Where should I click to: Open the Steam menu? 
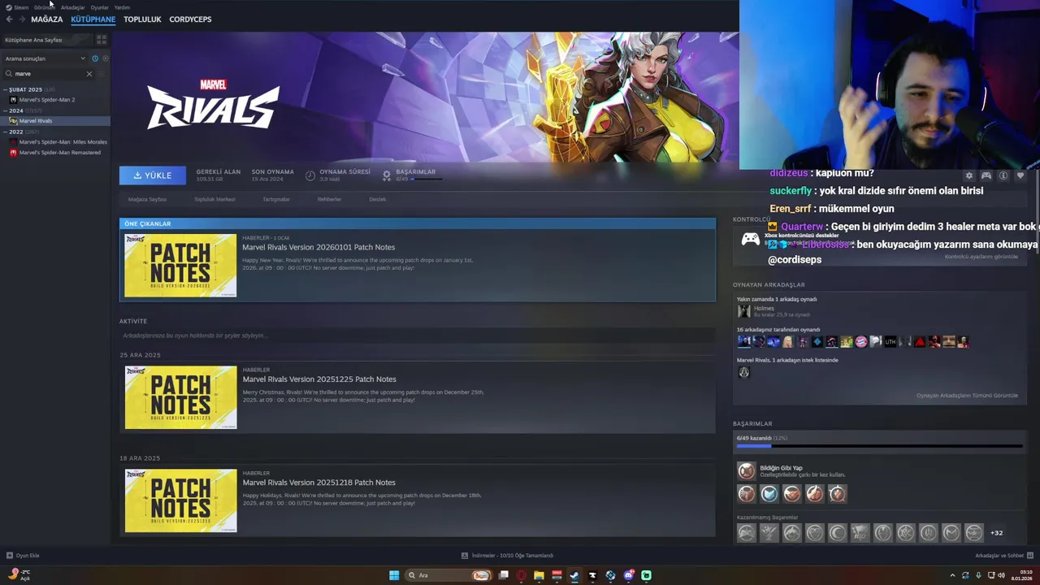coord(17,7)
